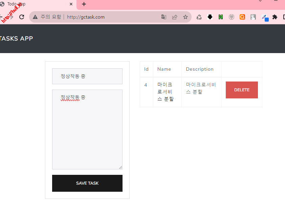Viewport: 285px width, 210px height.
Task: Click the eyedropper color picker extension
Action: (x=264, y=17)
